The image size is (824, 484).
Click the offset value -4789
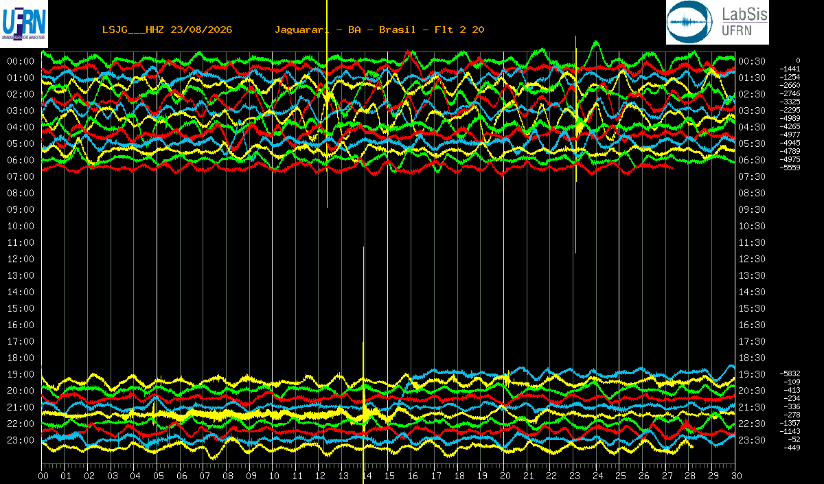pos(790,151)
